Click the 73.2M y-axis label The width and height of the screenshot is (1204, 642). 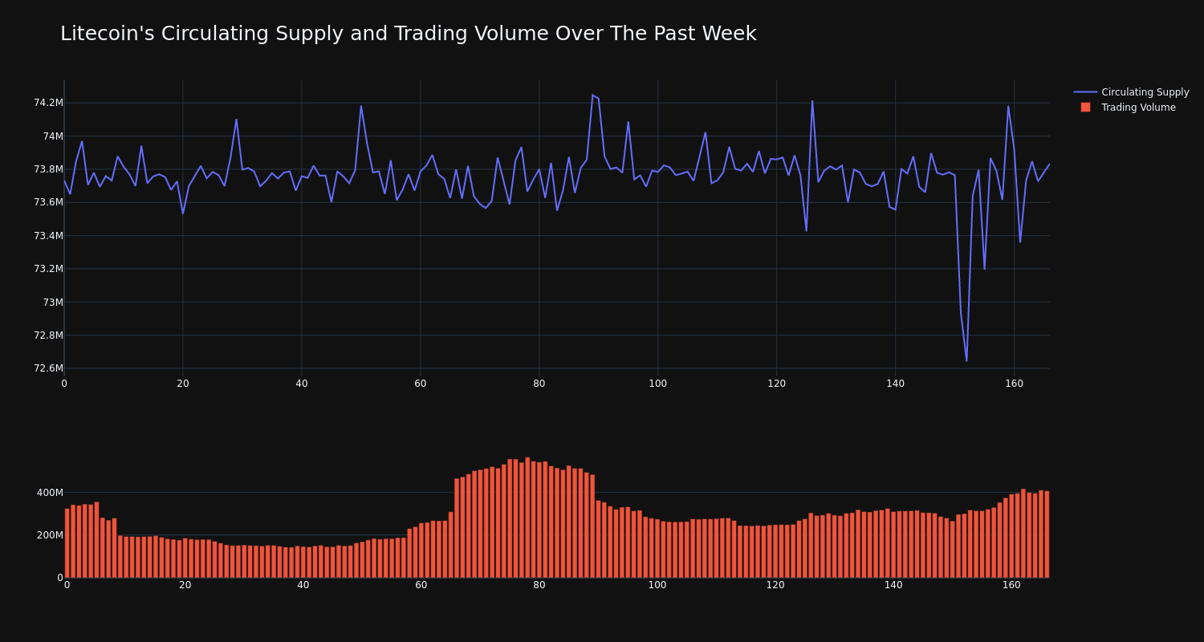[48, 269]
